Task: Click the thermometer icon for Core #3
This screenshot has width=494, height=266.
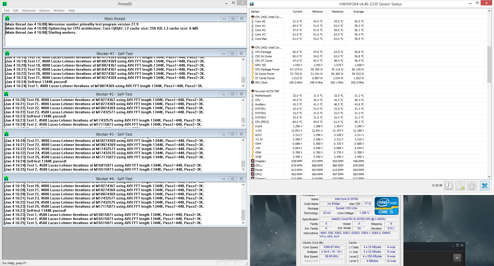Action: click(253, 34)
